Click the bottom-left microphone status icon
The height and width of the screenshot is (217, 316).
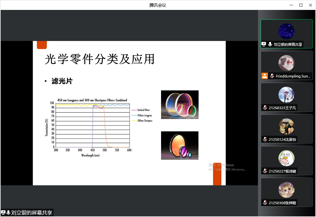pyautogui.click(x=8, y=213)
